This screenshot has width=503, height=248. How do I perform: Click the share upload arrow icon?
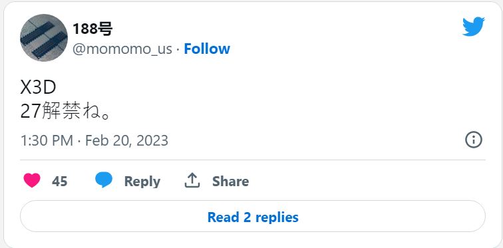click(x=192, y=180)
